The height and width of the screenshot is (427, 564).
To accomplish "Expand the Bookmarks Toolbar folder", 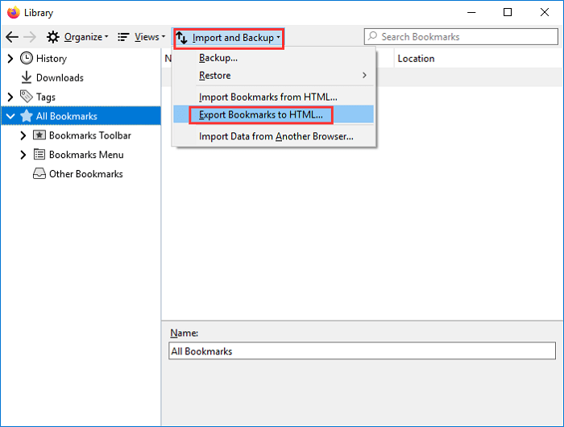I will pos(23,135).
